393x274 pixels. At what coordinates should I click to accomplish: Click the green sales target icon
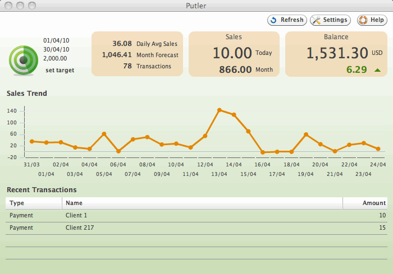pos(24,61)
